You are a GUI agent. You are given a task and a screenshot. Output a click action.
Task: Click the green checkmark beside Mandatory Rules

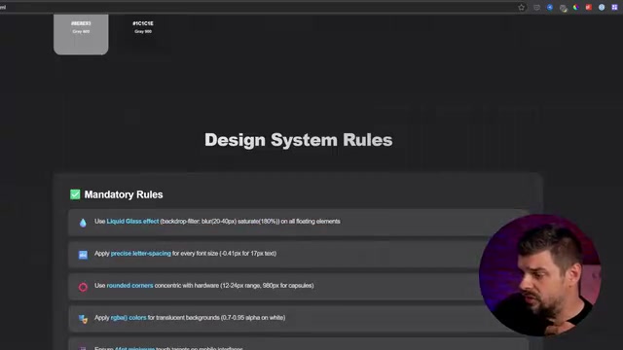pos(75,194)
